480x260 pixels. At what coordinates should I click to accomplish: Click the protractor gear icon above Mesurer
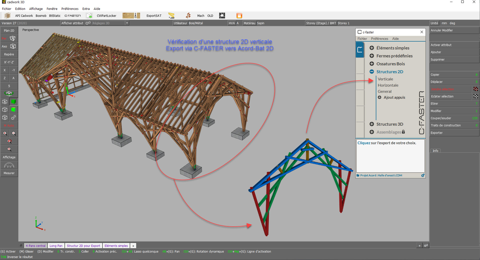9,165
